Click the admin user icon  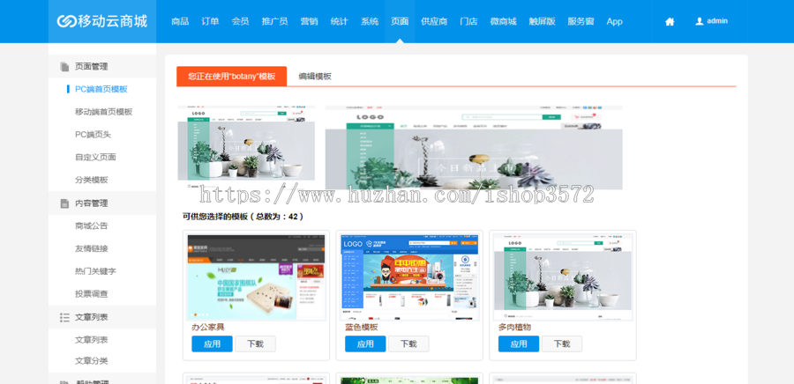point(700,21)
